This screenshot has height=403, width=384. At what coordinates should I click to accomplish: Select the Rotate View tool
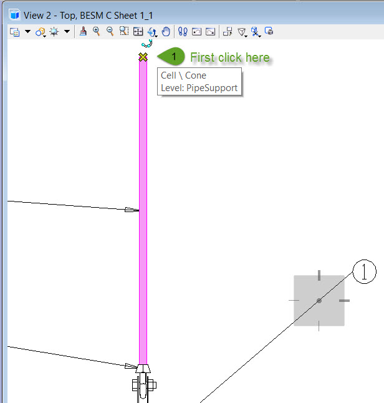[152, 32]
